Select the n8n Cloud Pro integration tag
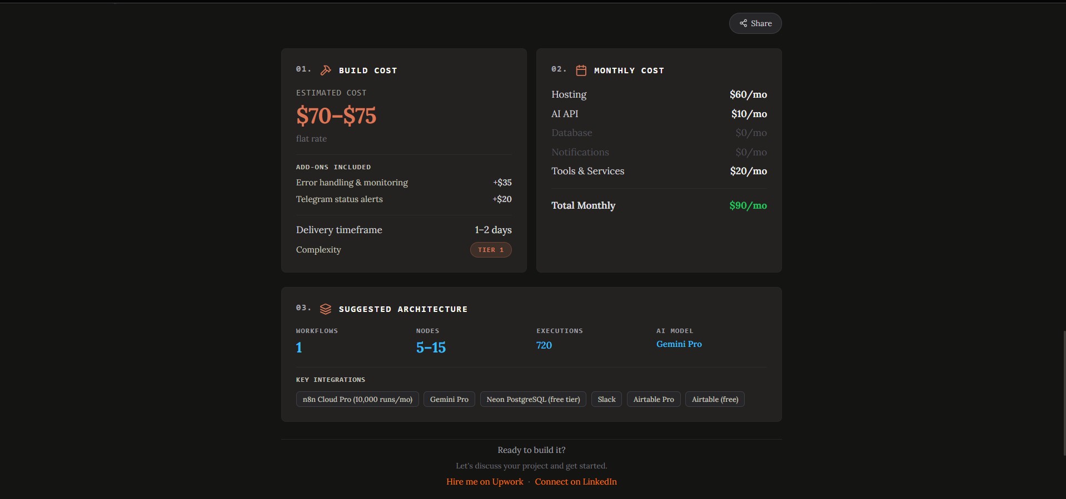Viewport: 1066px width, 499px height. [357, 399]
